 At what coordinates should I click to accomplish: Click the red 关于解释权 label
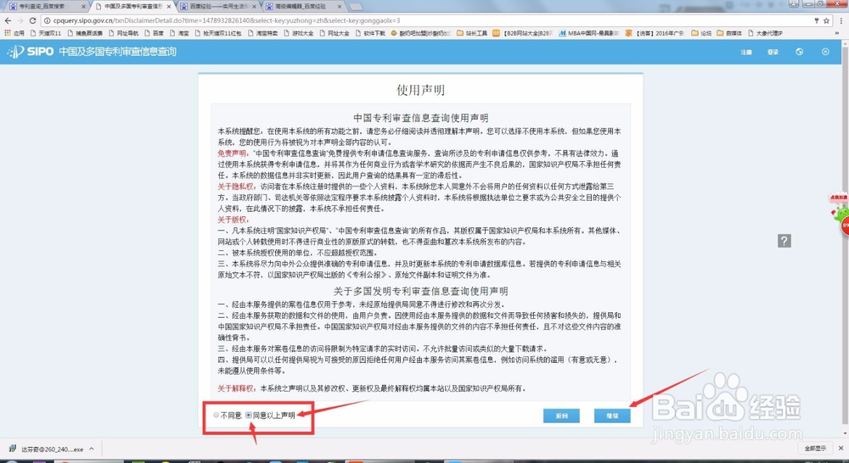pos(237,388)
